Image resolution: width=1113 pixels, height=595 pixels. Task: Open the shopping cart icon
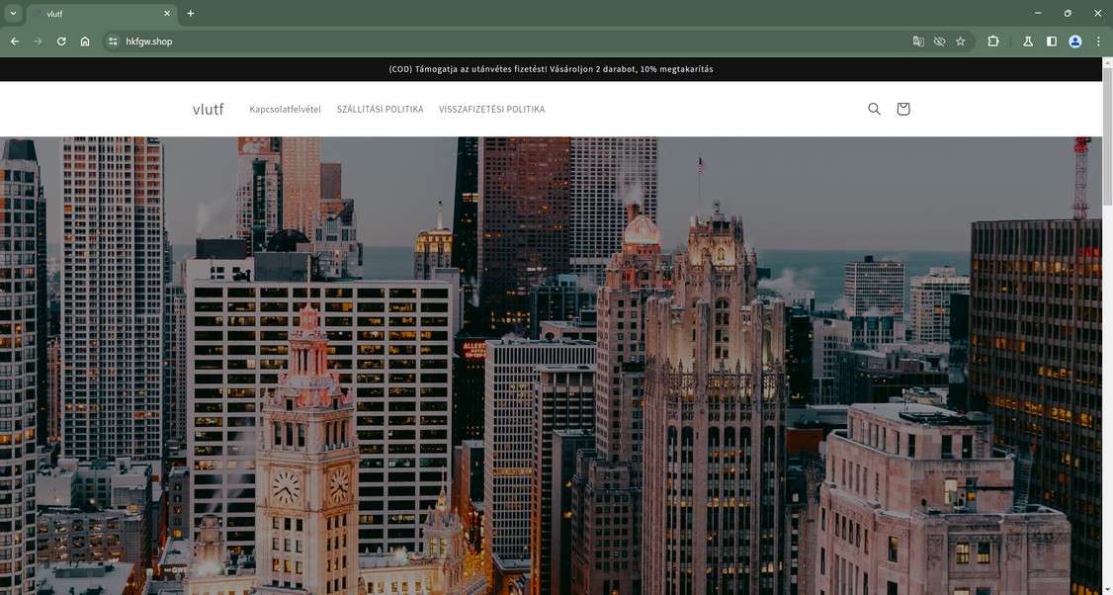pyautogui.click(x=902, y=109)
